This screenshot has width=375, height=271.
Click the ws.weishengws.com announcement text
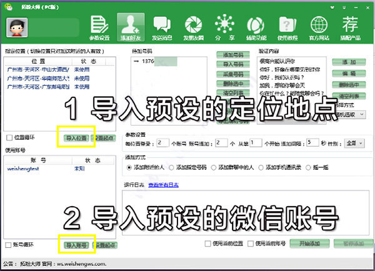(81, 264)
